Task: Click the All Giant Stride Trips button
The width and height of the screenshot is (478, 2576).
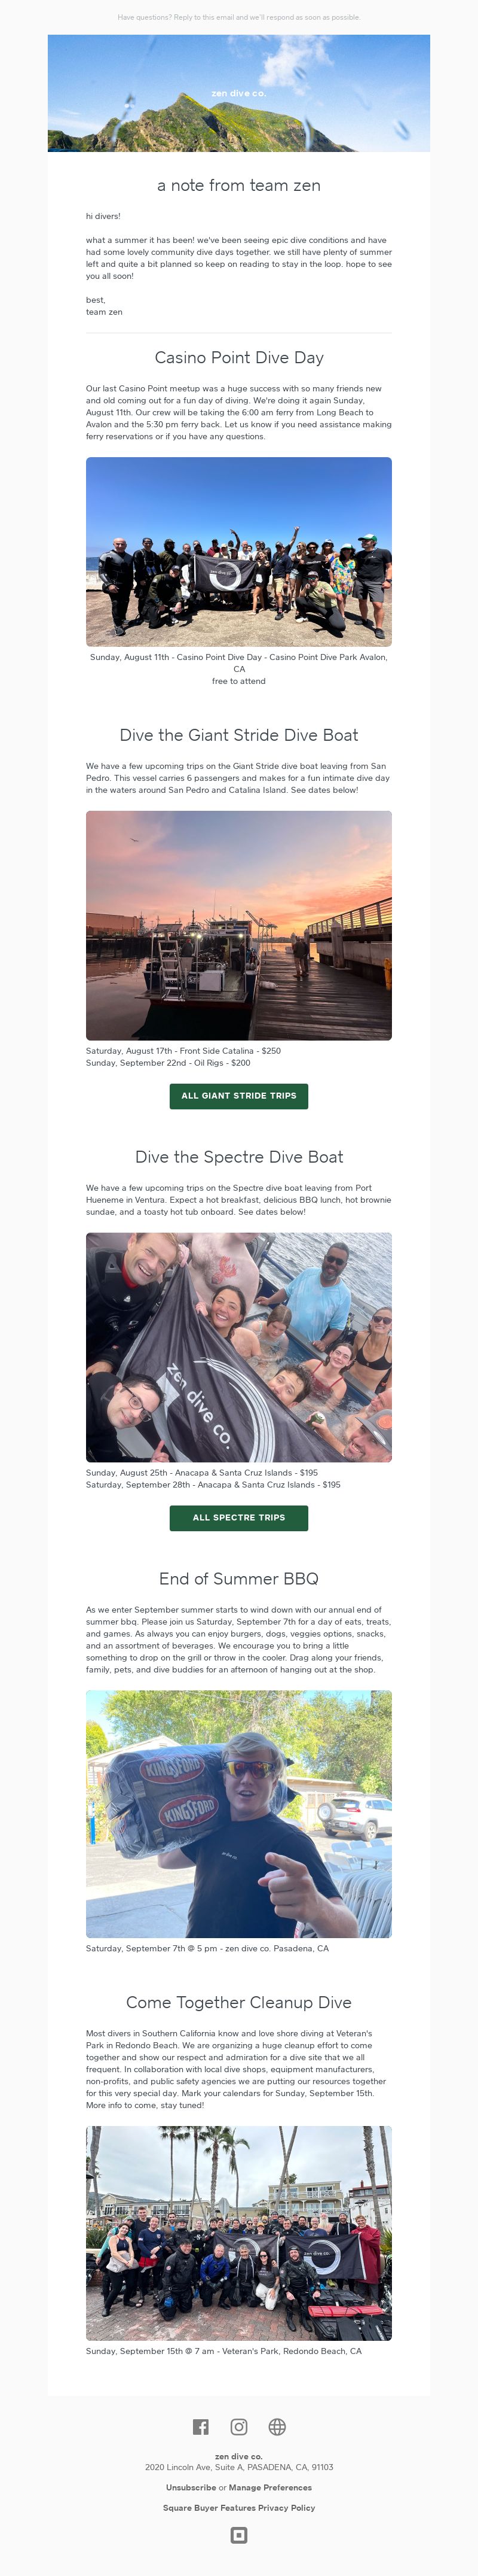Action: (x=238, y=1096)
